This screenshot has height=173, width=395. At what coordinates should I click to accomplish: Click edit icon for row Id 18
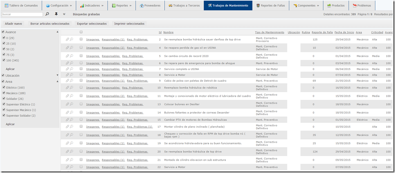(67, 135)
